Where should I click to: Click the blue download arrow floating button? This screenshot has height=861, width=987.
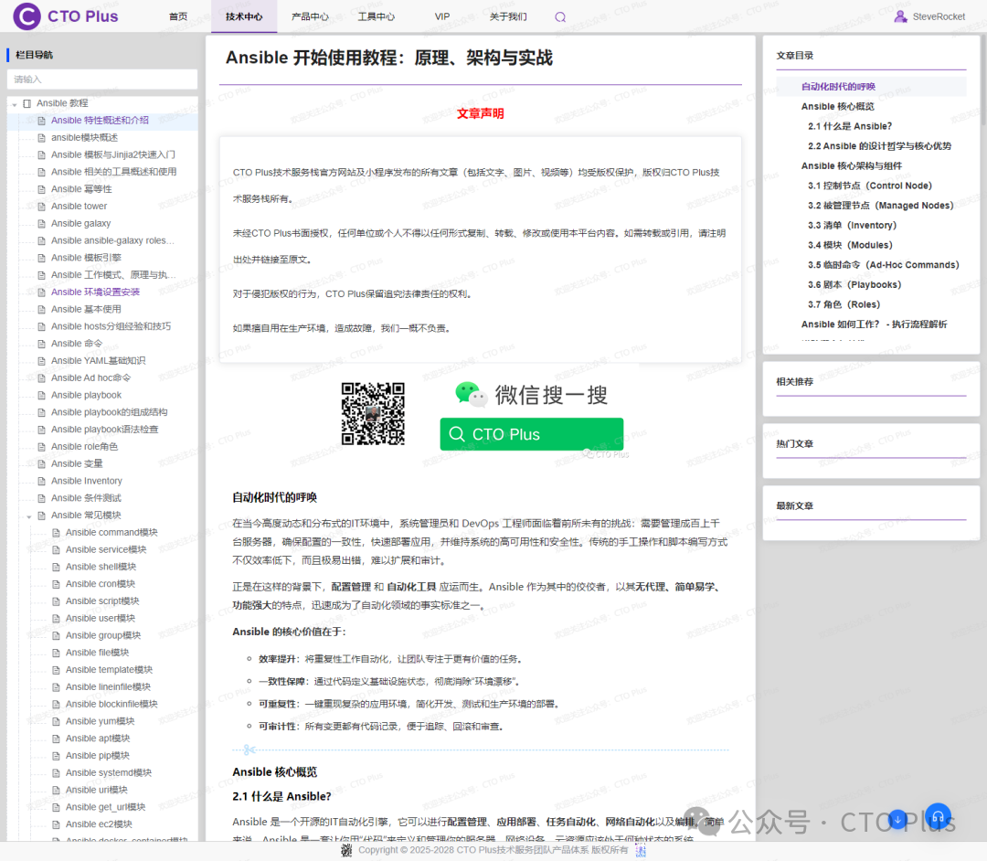[897, 820]
